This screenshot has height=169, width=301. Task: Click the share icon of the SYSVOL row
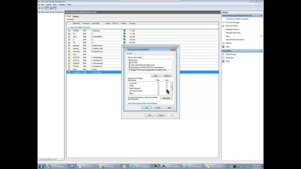pyautogui.click(x=69, y=66)
